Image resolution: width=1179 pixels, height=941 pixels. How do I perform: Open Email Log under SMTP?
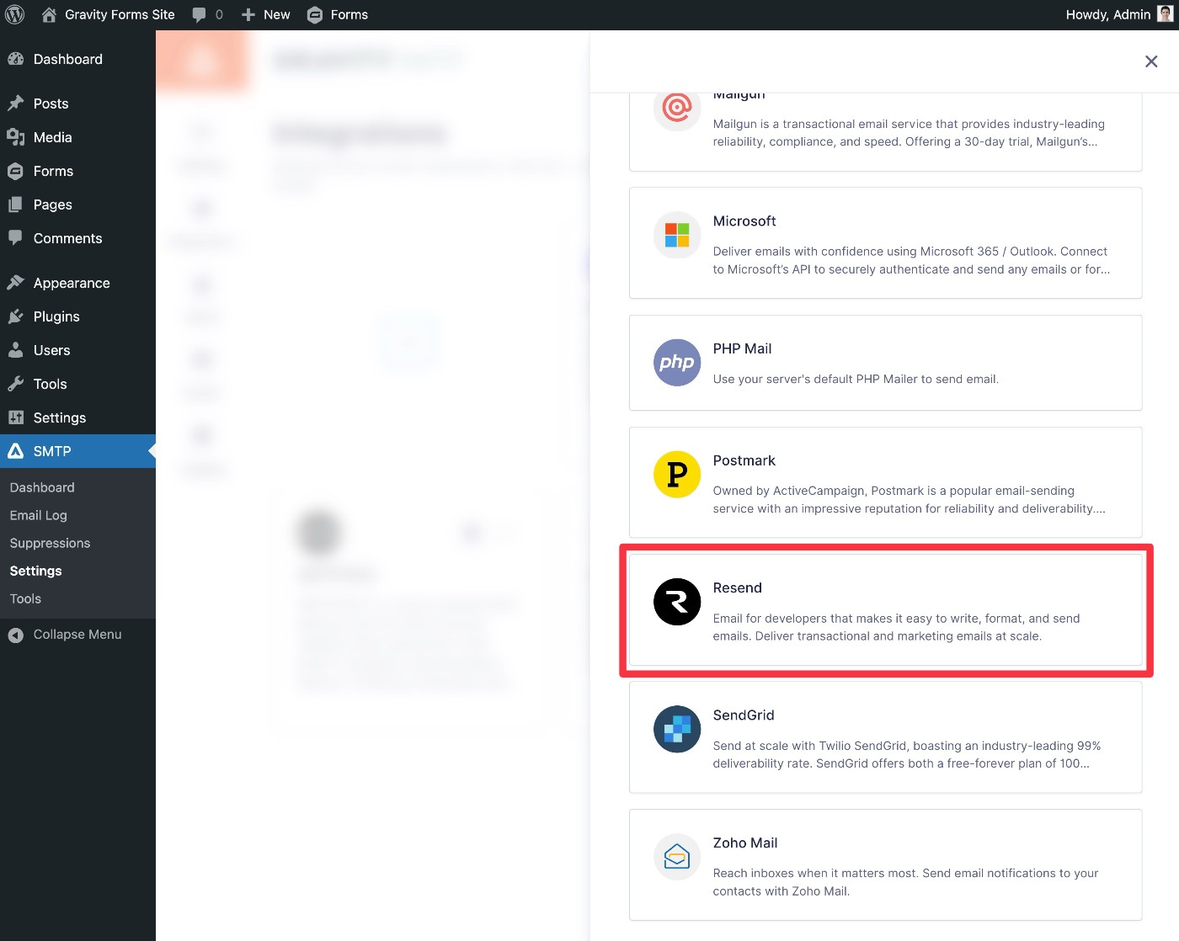click(38, 515)
